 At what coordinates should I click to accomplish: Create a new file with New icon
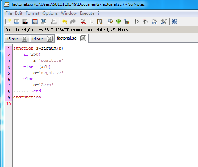8,22
